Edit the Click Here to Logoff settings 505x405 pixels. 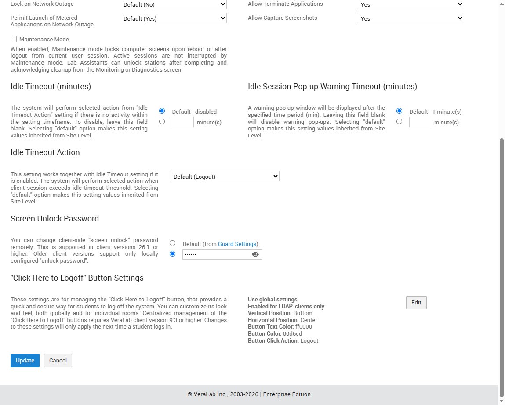[416, 303]
